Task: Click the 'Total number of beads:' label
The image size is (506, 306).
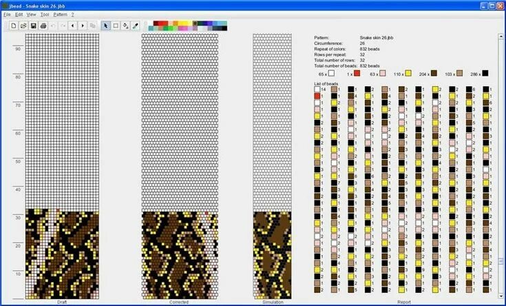Action: pos(336,66)
